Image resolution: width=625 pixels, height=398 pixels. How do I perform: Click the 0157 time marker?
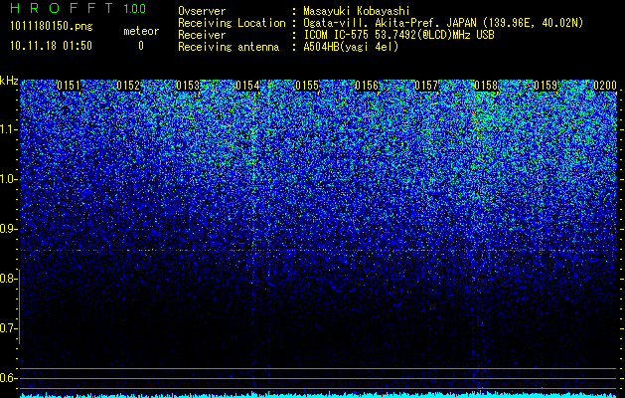click(426, 86)
